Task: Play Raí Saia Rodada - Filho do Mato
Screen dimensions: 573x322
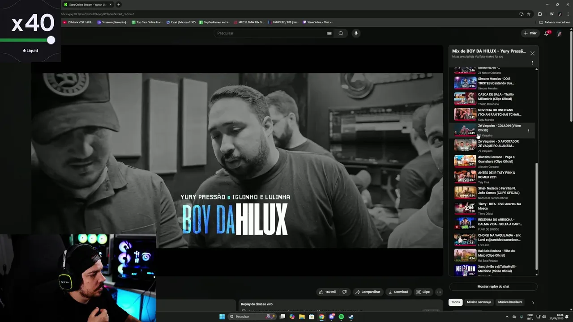Action: coord(492,255)
